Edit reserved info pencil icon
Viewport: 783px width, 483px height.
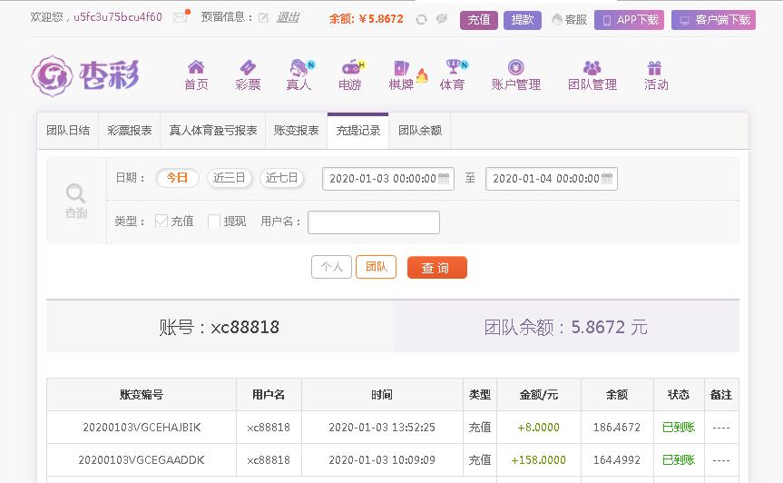(x=264, y=18)
